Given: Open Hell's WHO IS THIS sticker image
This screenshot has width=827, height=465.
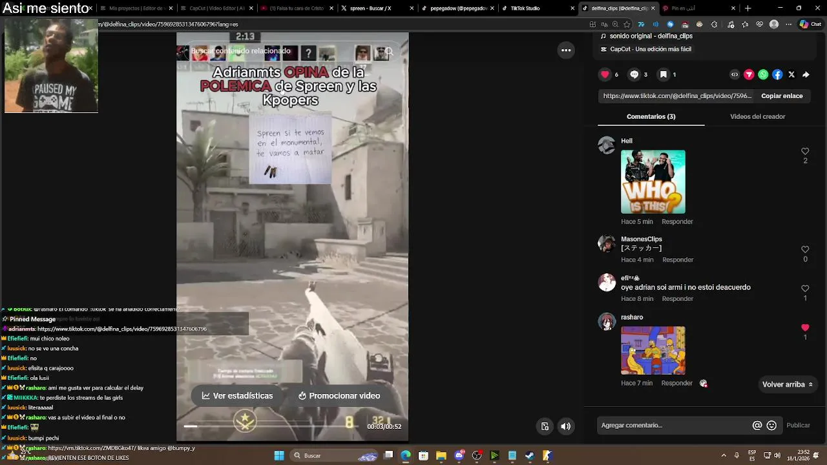Looking at the screenshot, I should [x=653, y=182].
